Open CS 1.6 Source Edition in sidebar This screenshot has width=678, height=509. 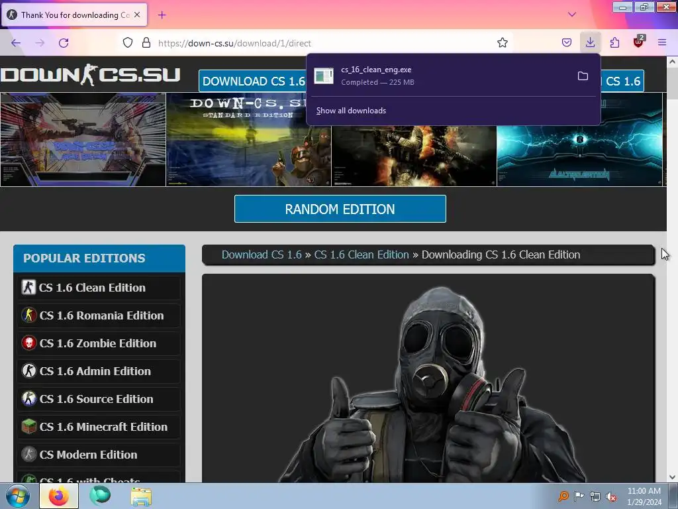99,399
